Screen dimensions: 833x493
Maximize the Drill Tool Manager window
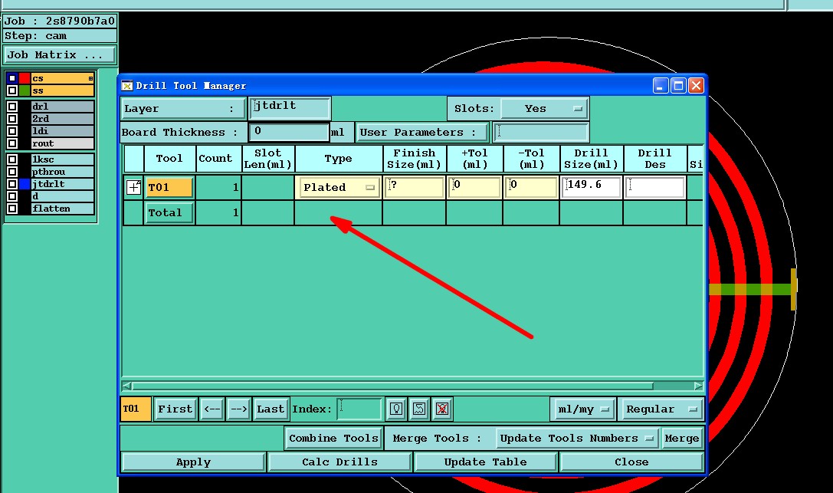pyautogui.click(x=678, y=86)
